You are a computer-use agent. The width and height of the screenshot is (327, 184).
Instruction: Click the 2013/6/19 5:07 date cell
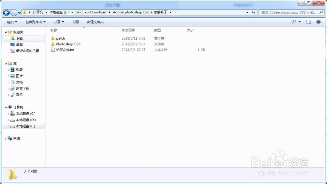point(133,44)
